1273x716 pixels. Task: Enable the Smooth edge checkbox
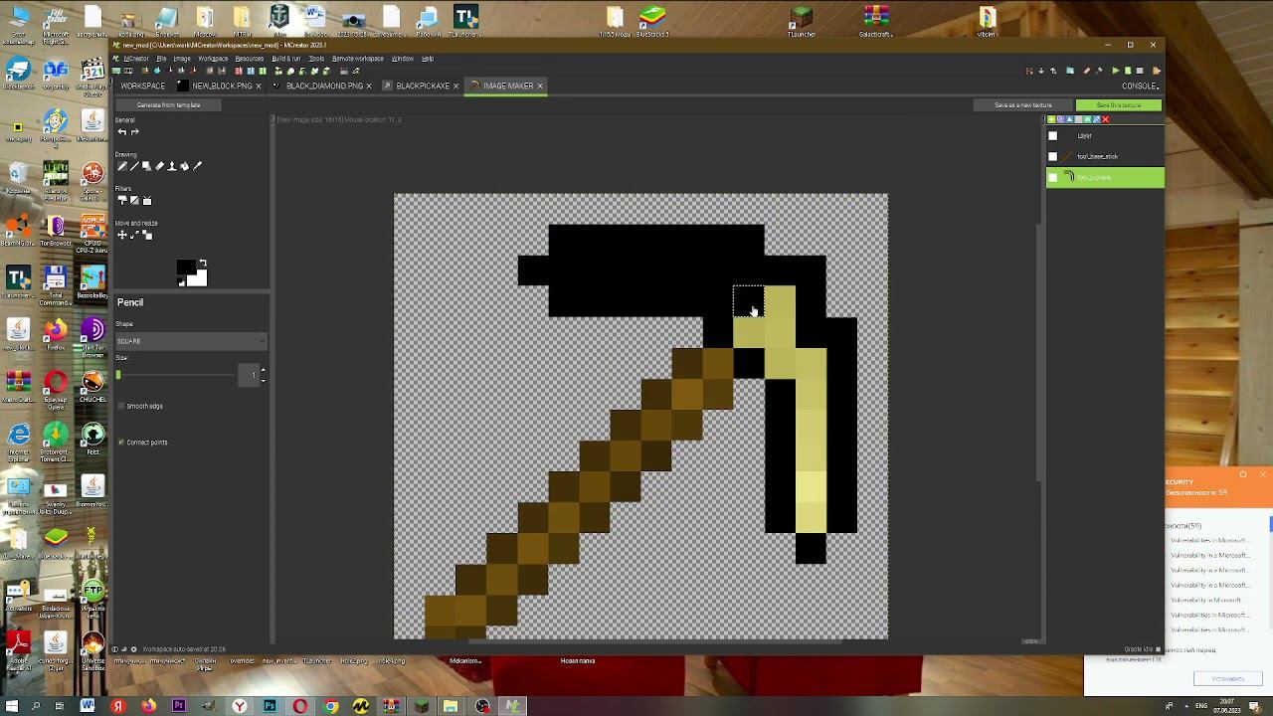[121, 406]
